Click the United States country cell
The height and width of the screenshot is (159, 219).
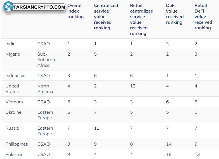12,89
